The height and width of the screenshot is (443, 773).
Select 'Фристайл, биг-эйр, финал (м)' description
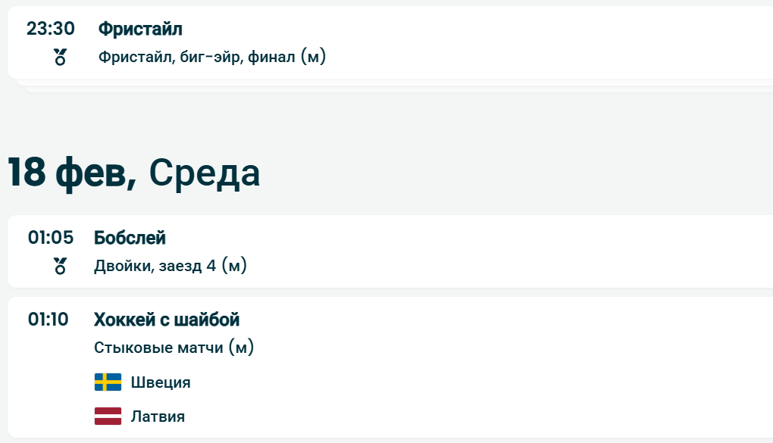212,57
